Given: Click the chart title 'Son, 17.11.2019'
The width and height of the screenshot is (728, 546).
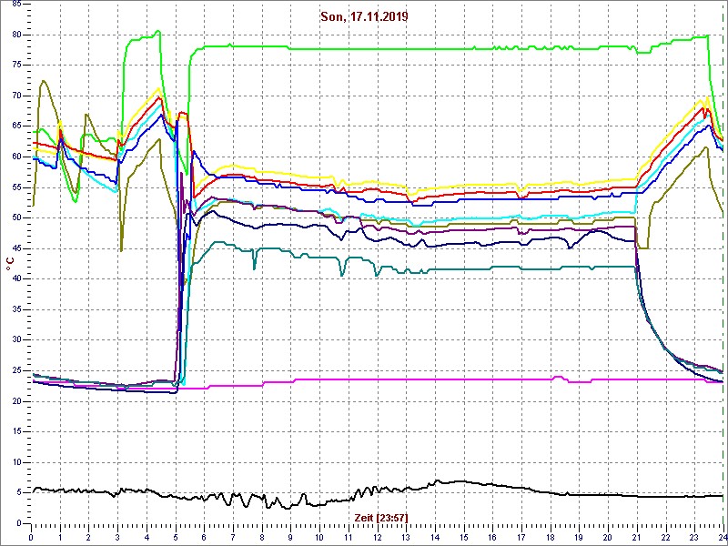Looking at the screenshot, I should pyautogui.click(x=364, y=17).
